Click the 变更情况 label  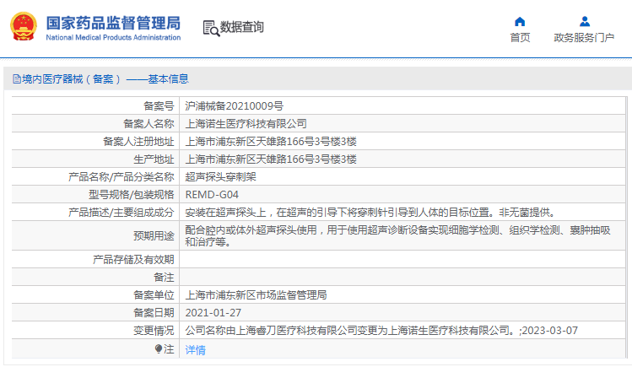(154, 331)
